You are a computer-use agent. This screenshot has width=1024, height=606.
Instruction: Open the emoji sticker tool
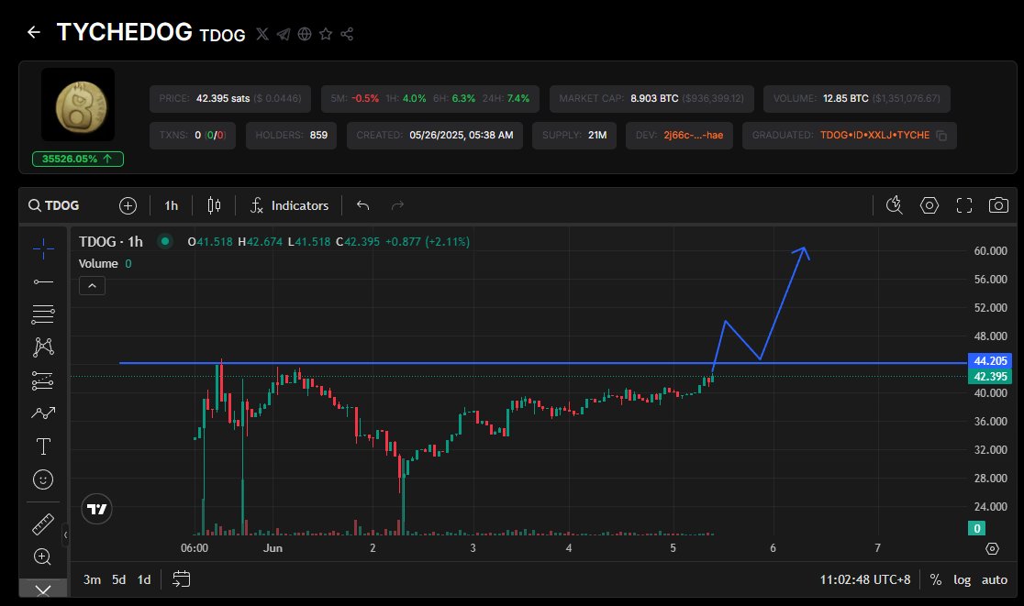coord(42,479)
